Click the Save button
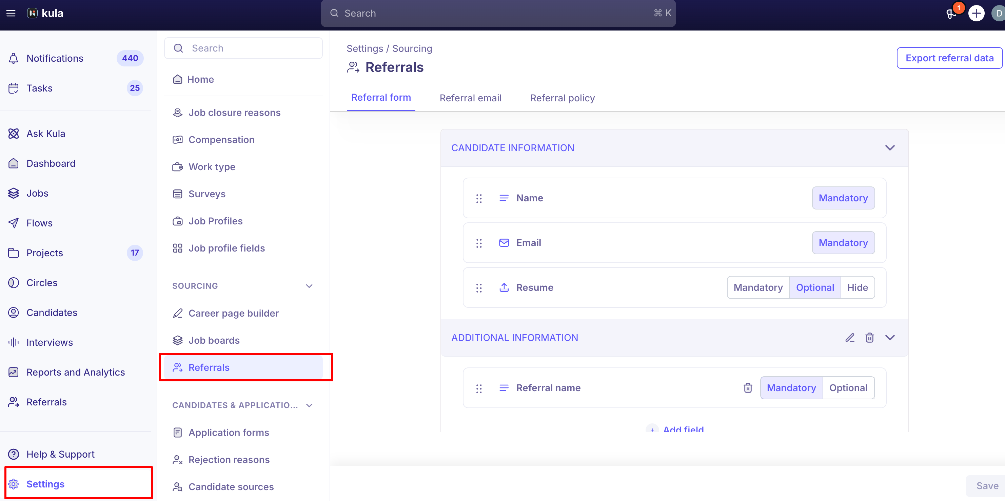 [987, 485]
